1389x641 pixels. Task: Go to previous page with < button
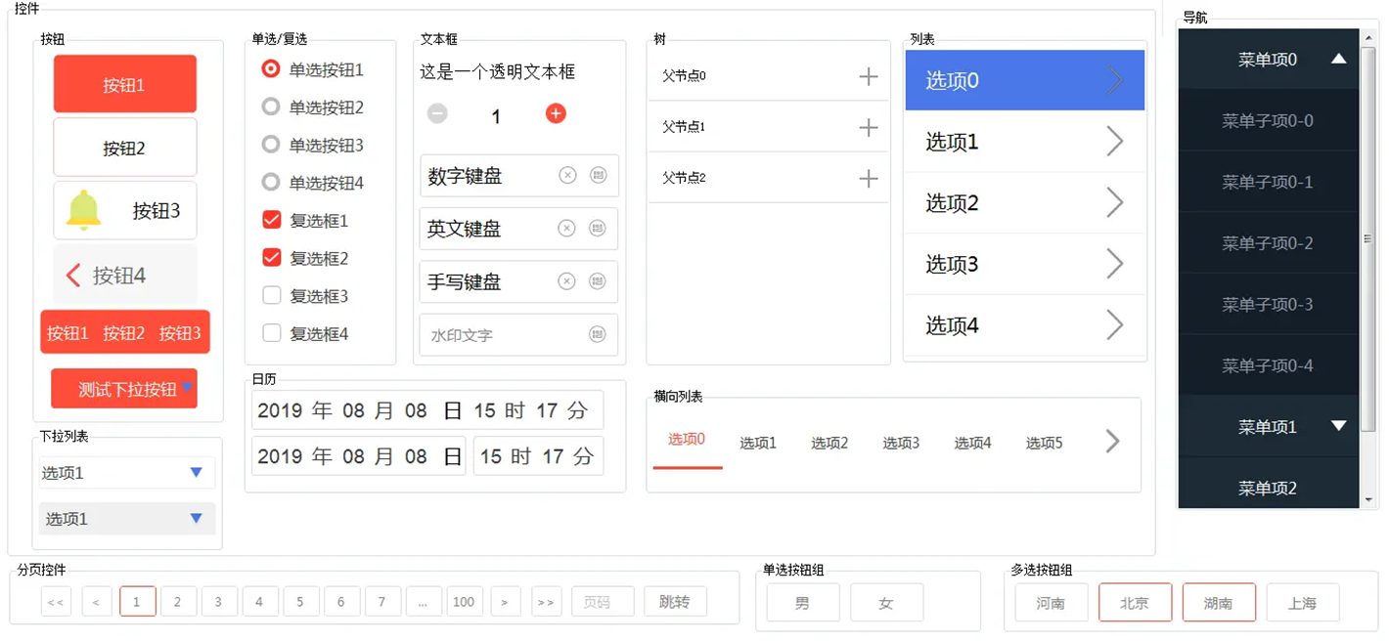(x=96, y=602)
